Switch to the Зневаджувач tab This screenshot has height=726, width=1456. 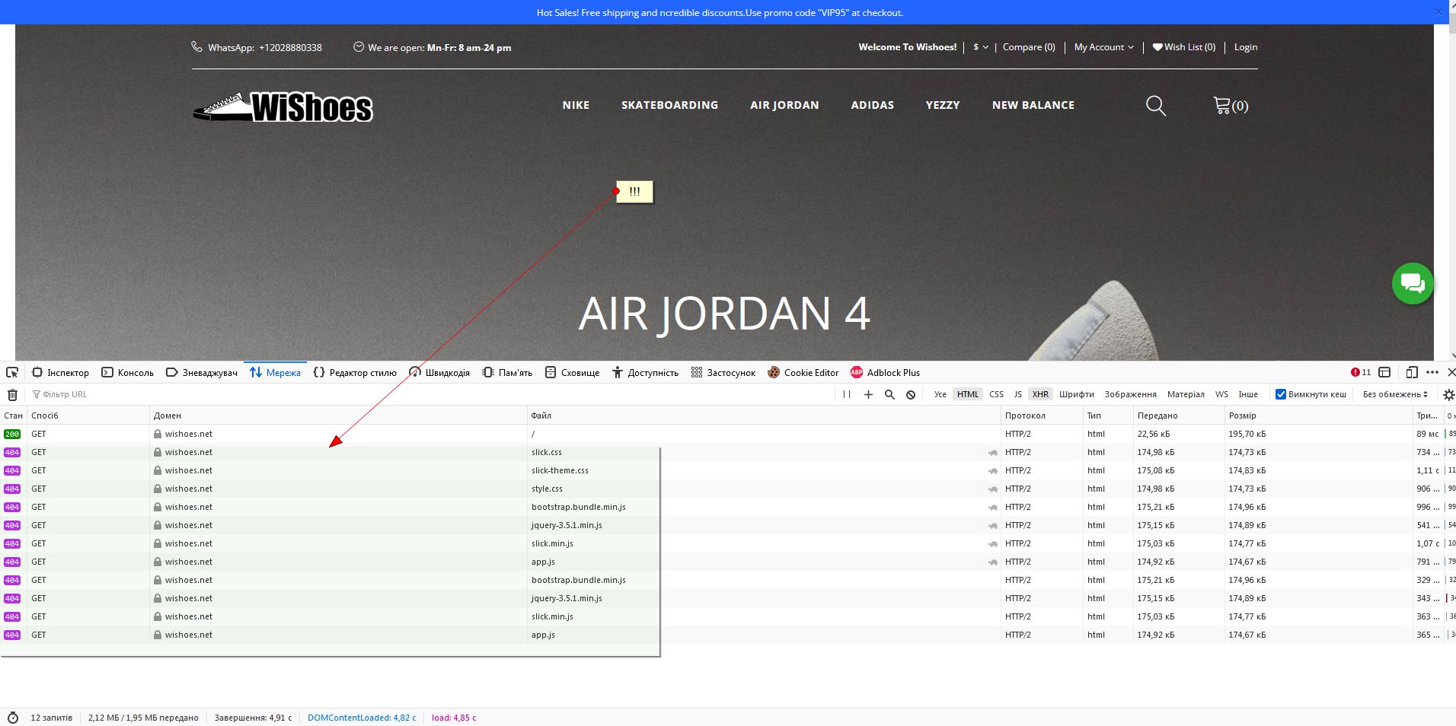point(202,372)
